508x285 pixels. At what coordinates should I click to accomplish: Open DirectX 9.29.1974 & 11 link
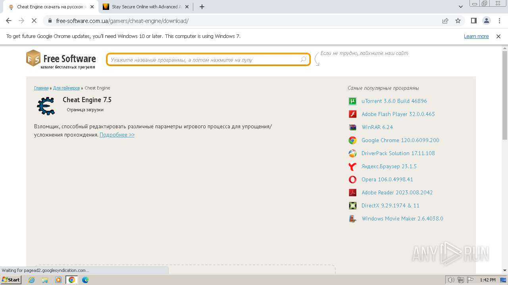pos(391,205)
